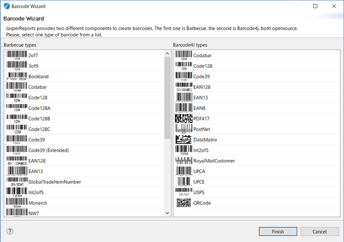Select the '2of7' text label
Viewport: 344px width, 242px height.
click(33, 55)
